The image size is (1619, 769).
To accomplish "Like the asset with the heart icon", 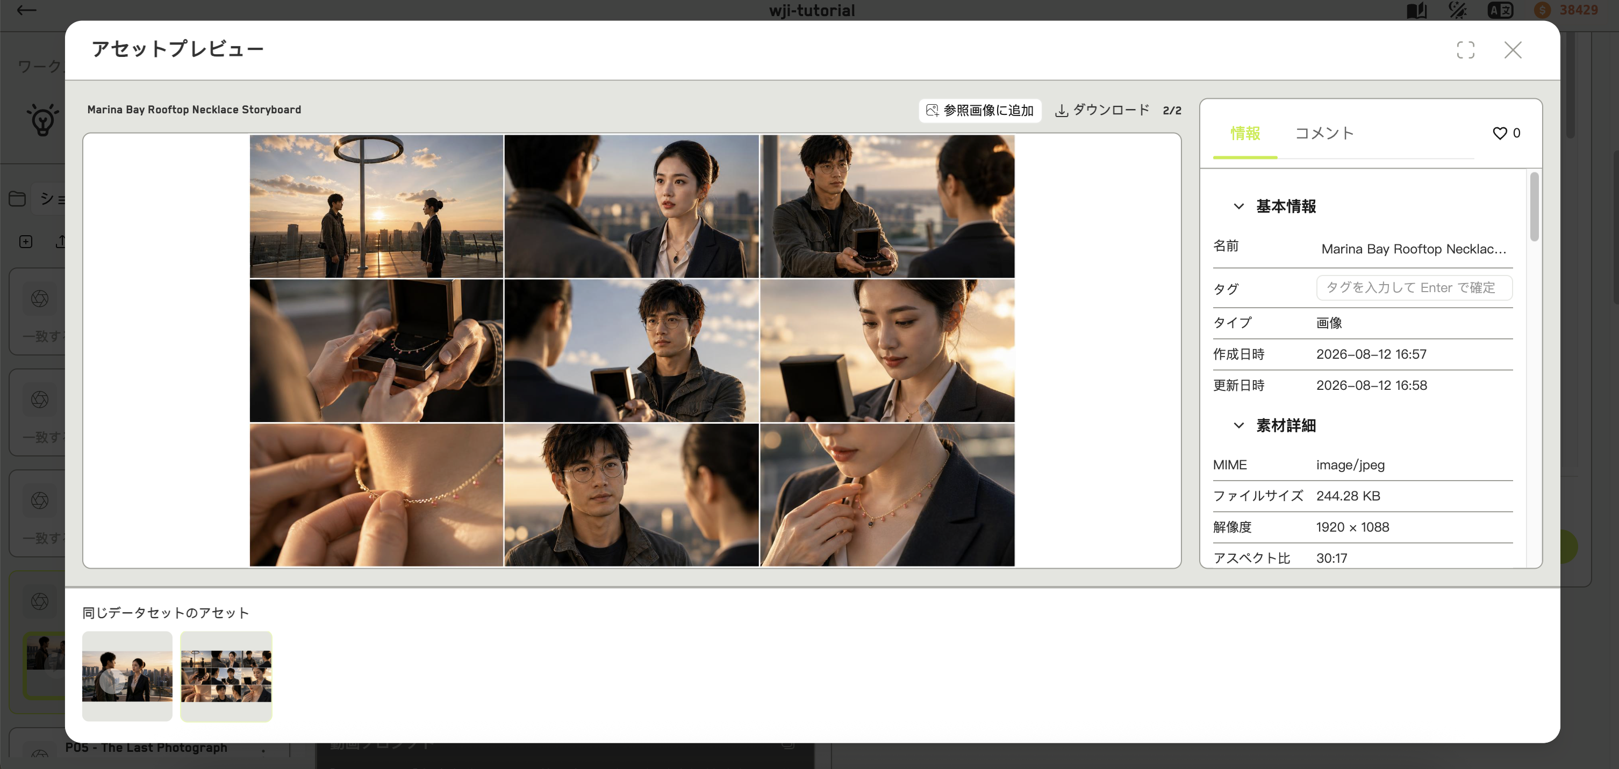I will [1500, 133].
